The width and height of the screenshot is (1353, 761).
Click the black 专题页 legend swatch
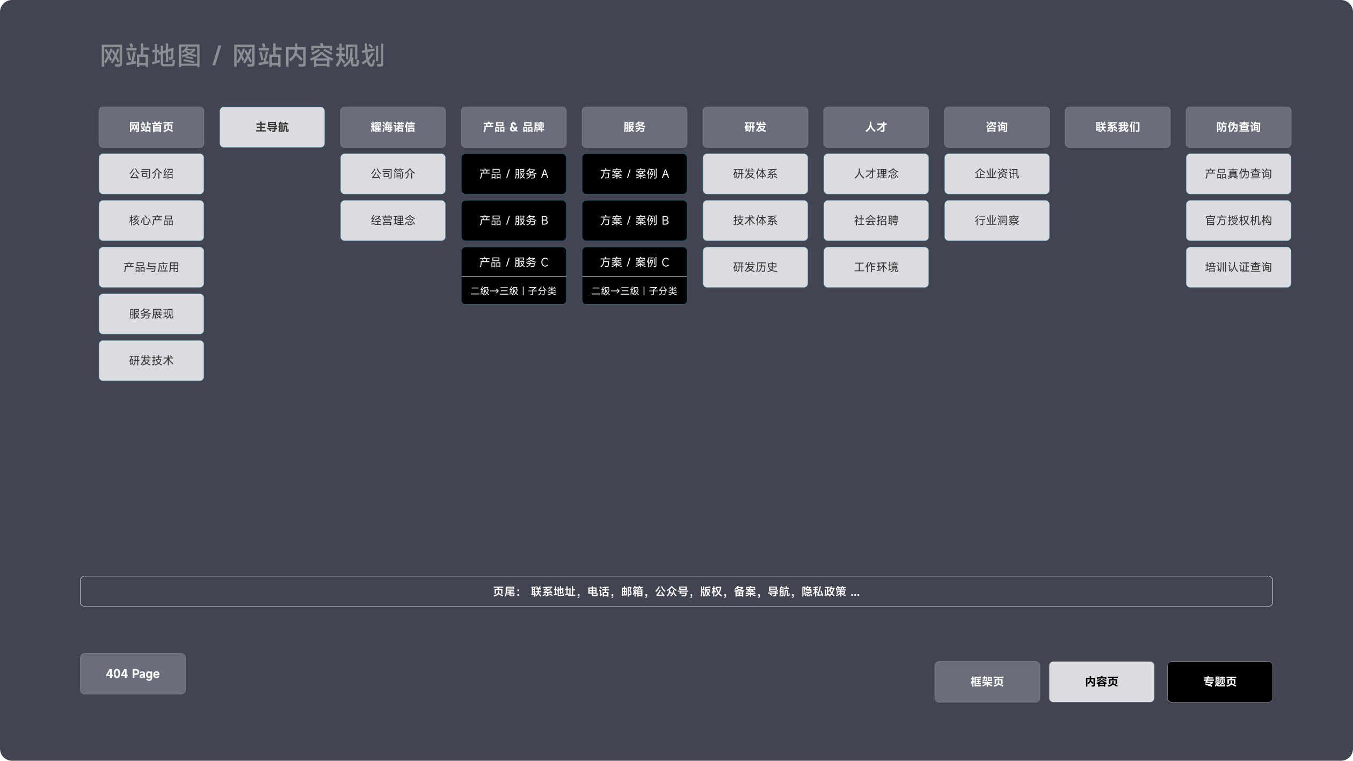point(1219,682)
